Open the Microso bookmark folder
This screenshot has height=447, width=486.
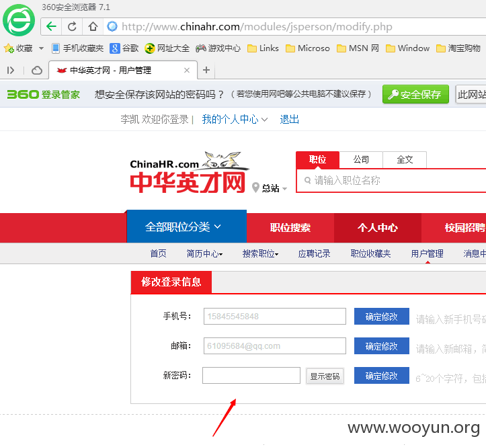click(x=307, y=48)
